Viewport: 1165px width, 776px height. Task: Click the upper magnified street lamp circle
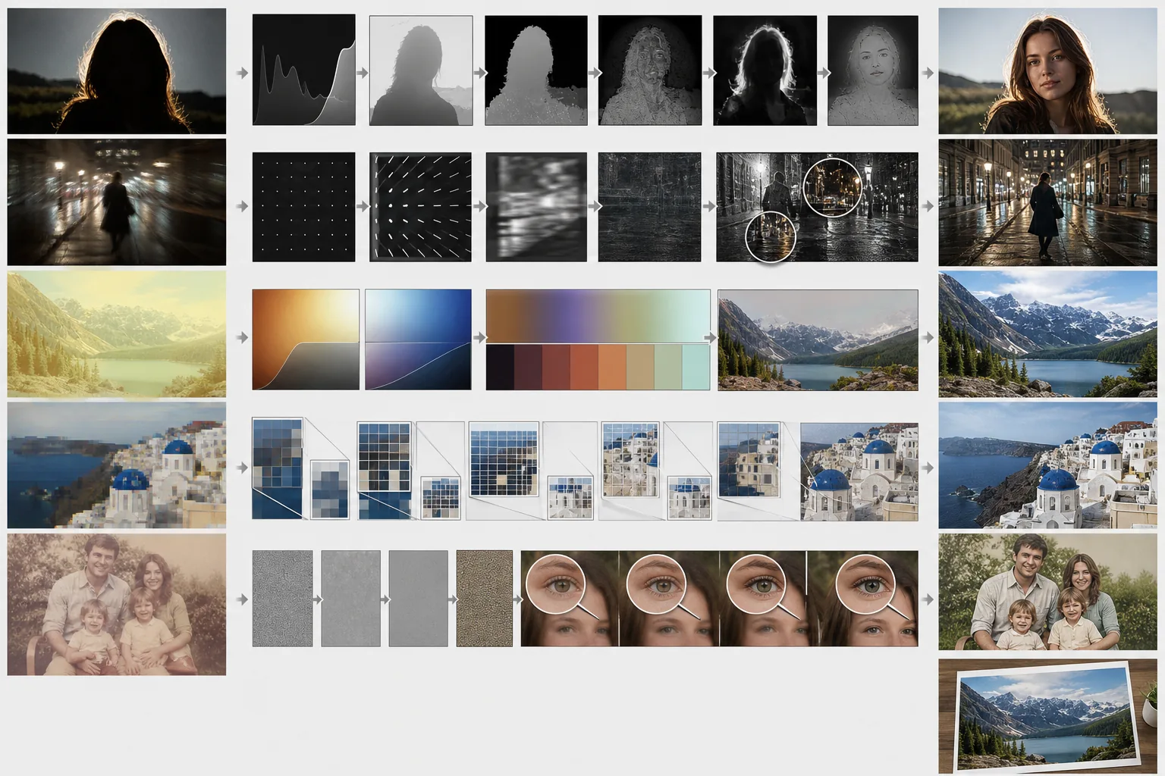coord(832,186)
